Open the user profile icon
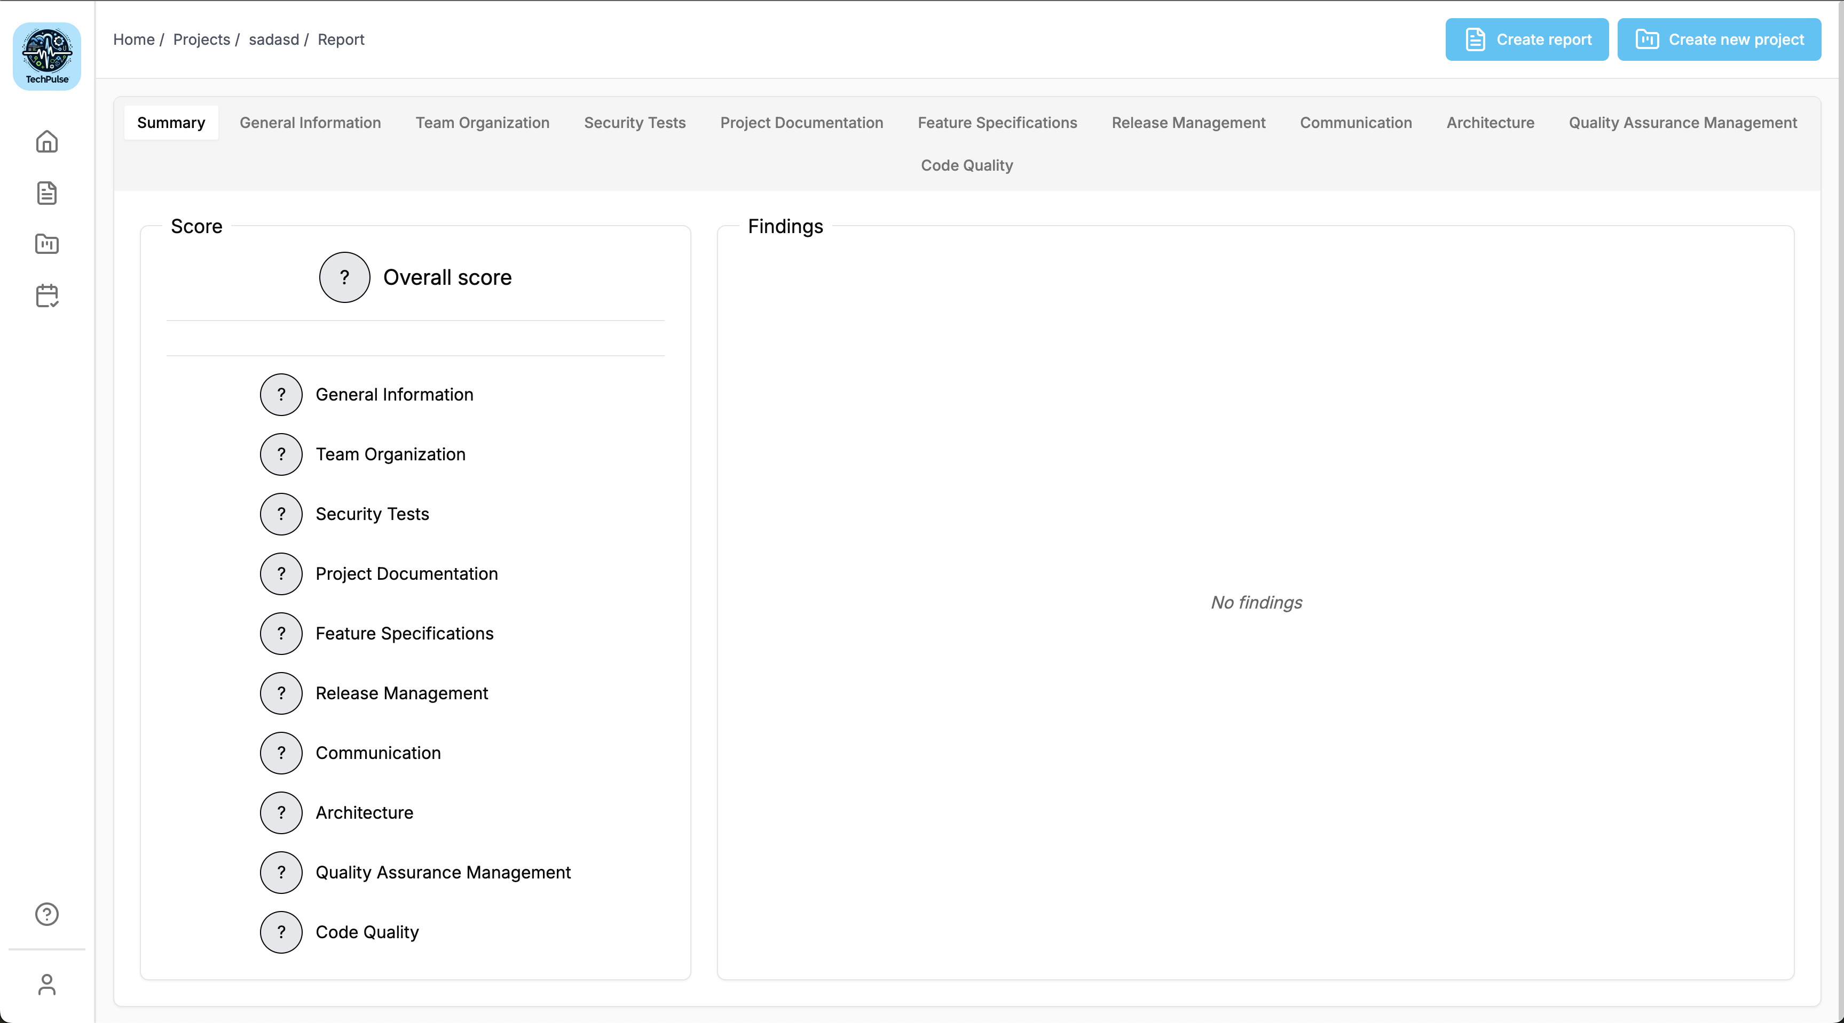Viewport: 1844px width, 1023px height. (x=46, y=985)
